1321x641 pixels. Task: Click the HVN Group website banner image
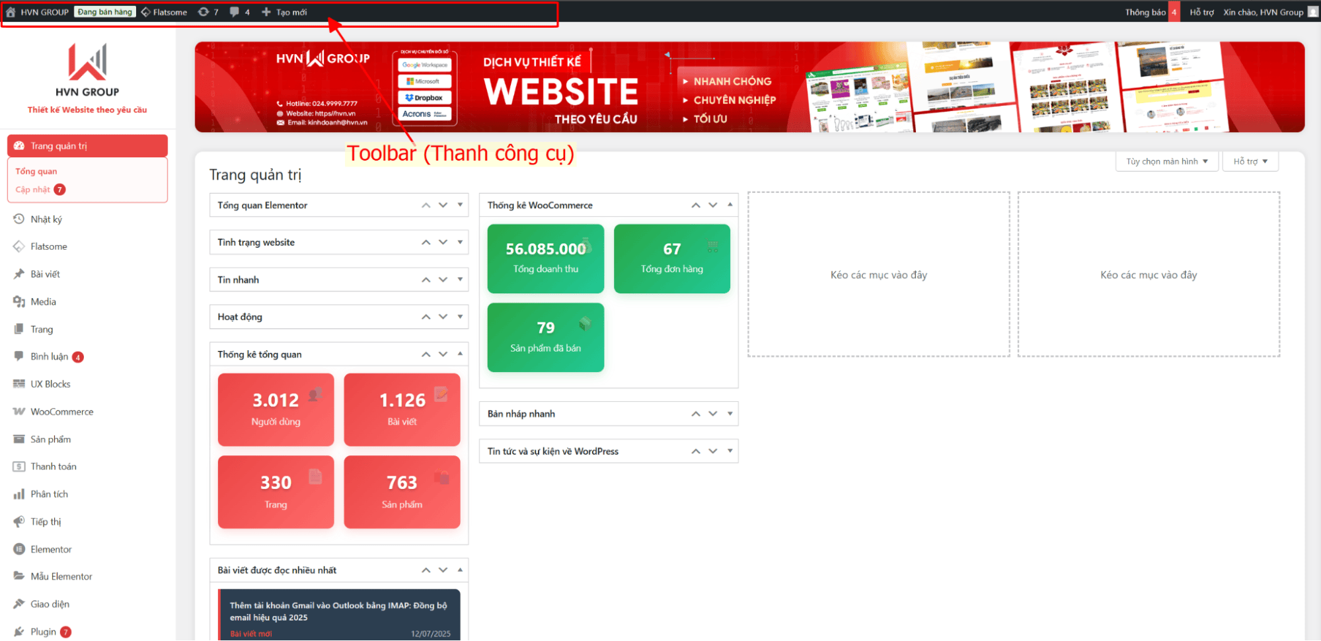[x=749, y=87]
